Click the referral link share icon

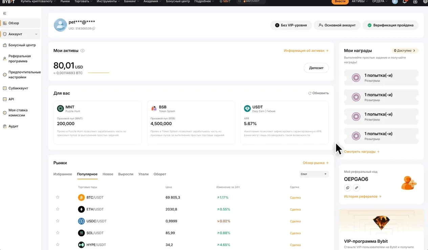(357, 187)
